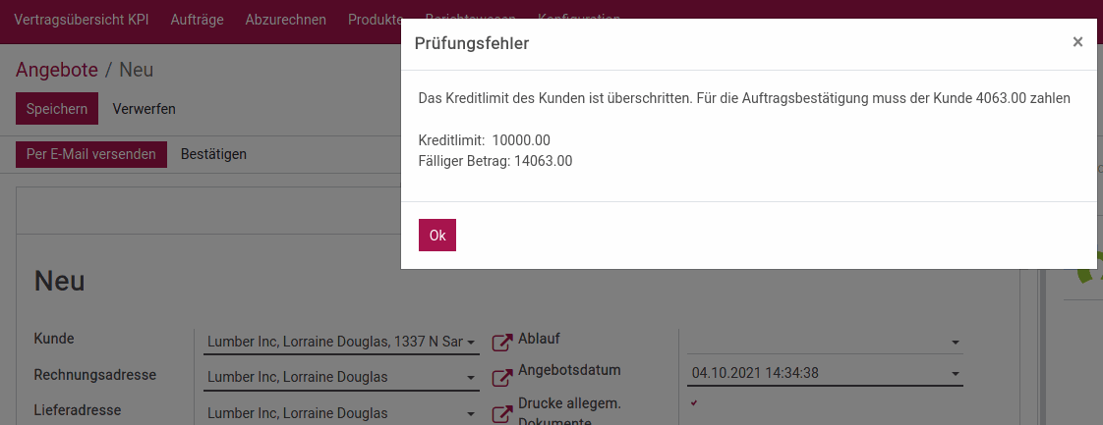Expand the Lieferadresse dropdown arrow
The height and width of the screenshot is (425, 1103).
click(x=471, y=414)
